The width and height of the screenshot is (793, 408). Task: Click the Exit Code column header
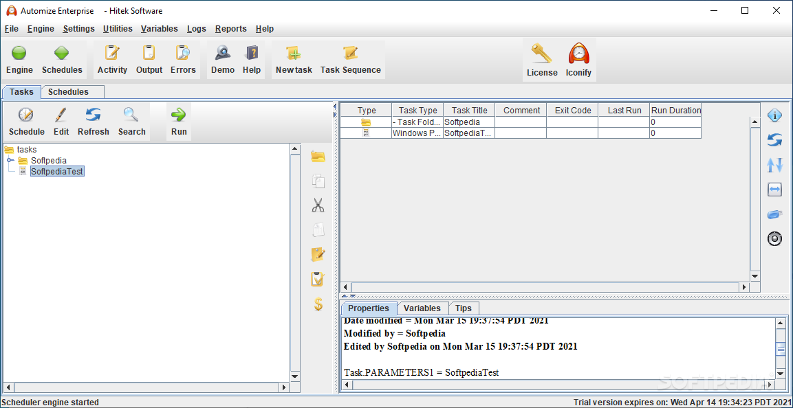573,110
